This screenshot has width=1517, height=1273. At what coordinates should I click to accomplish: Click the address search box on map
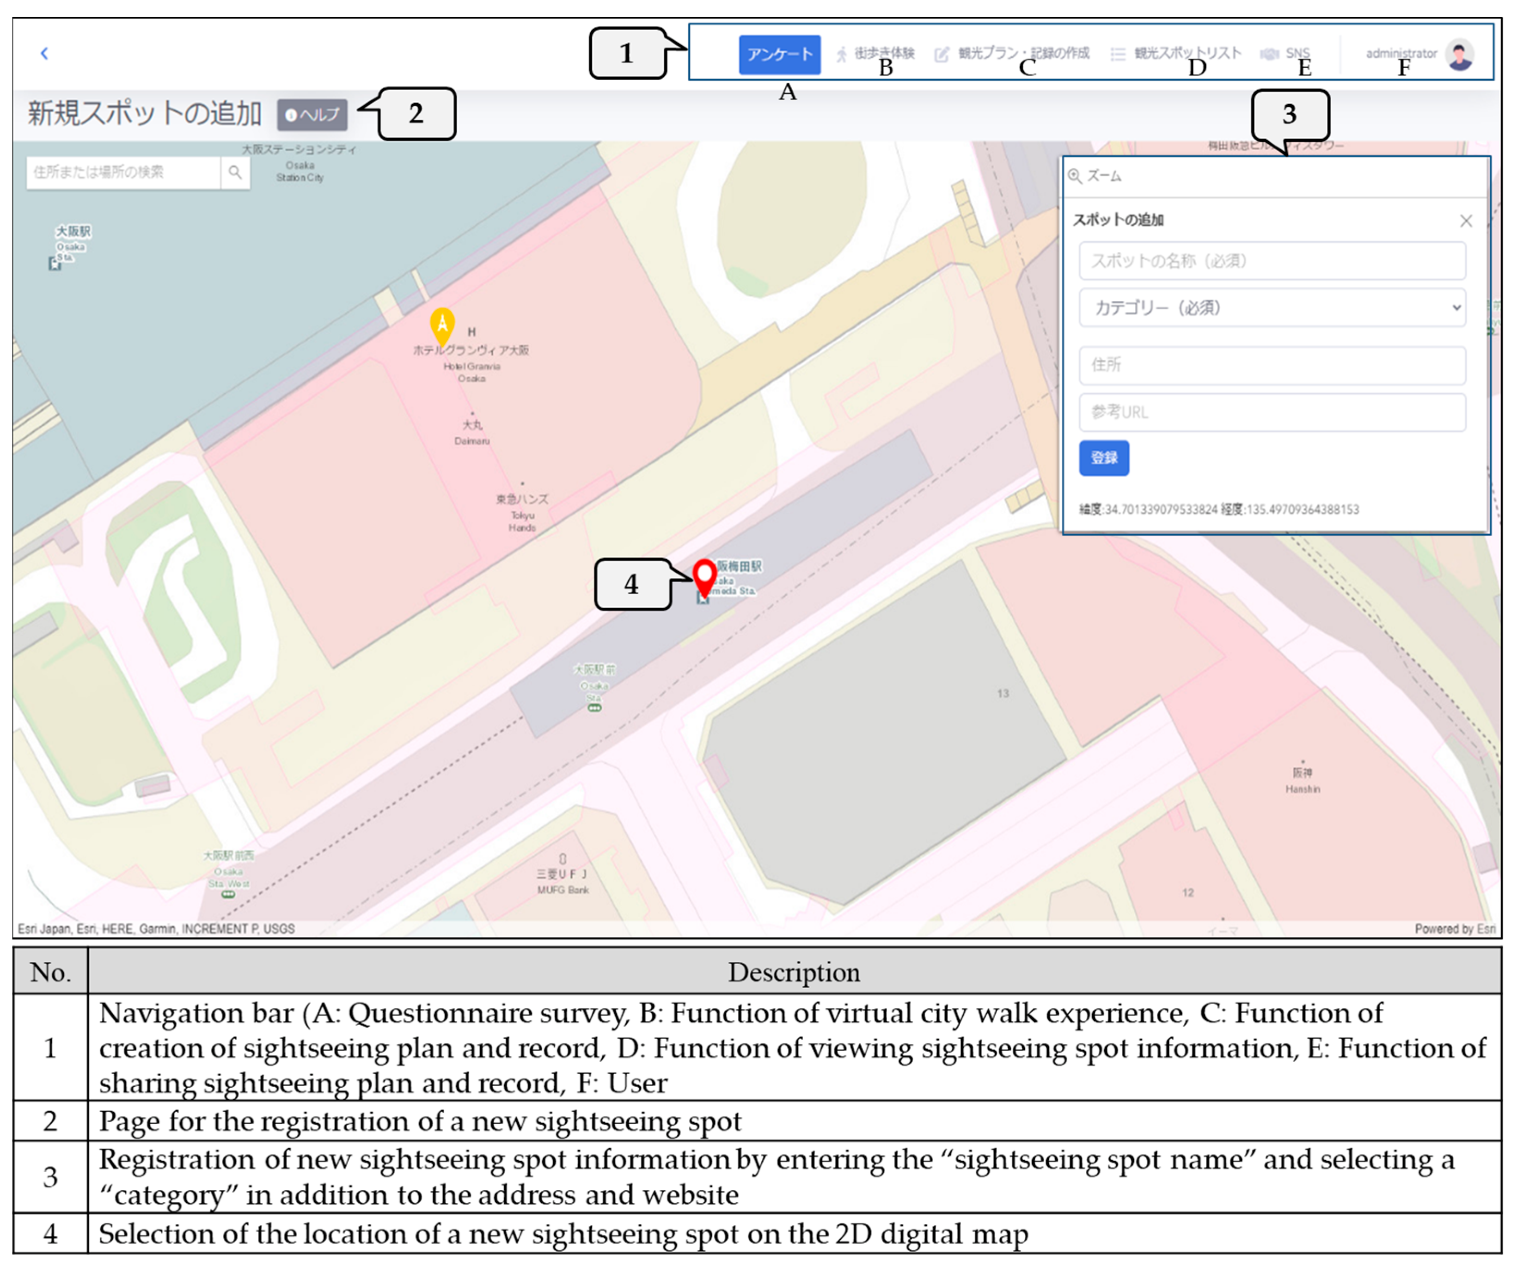coord(123,172)
